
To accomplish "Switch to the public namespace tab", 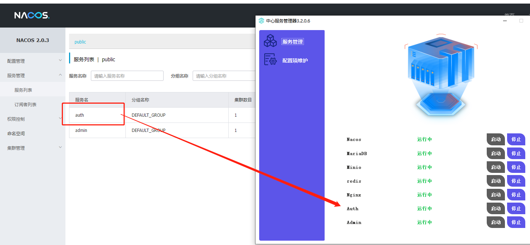I will [x=80, y=42].
